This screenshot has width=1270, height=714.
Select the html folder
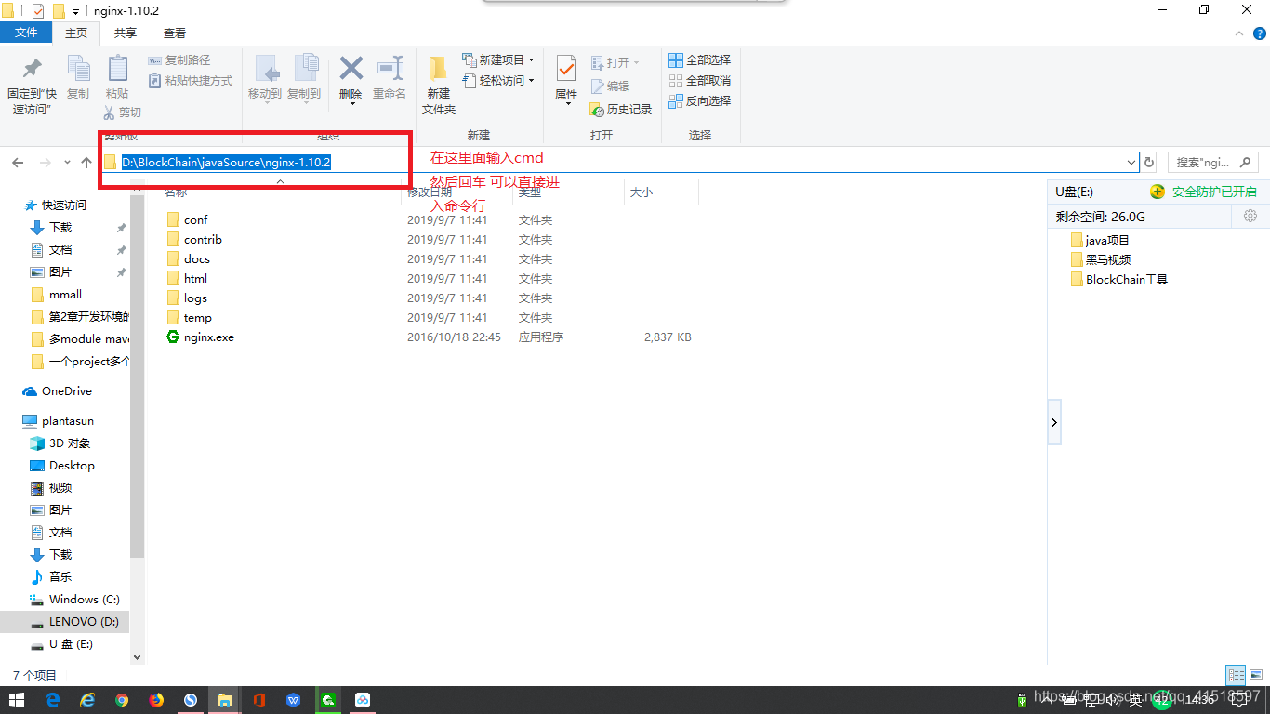[x=196, y=279]
